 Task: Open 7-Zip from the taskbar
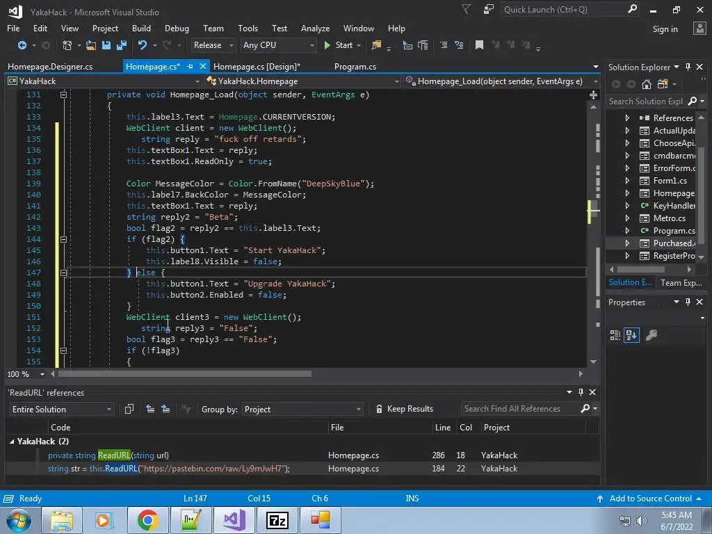click(277, 520)
